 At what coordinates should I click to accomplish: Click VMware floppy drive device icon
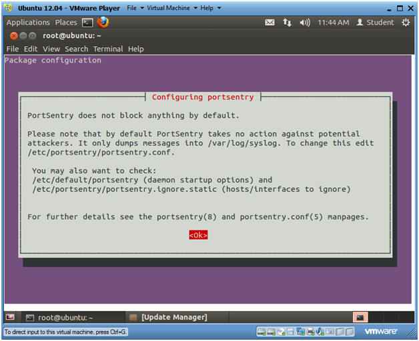[x=290, y=332]
